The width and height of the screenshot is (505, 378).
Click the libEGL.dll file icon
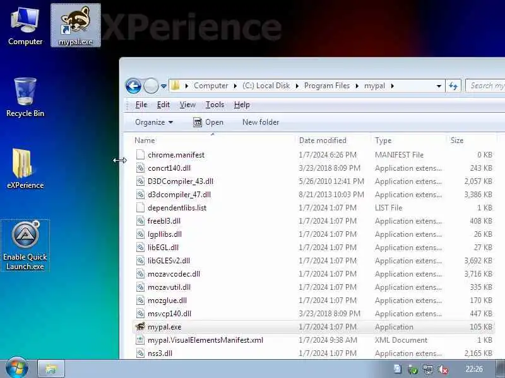tap(140, 248)
